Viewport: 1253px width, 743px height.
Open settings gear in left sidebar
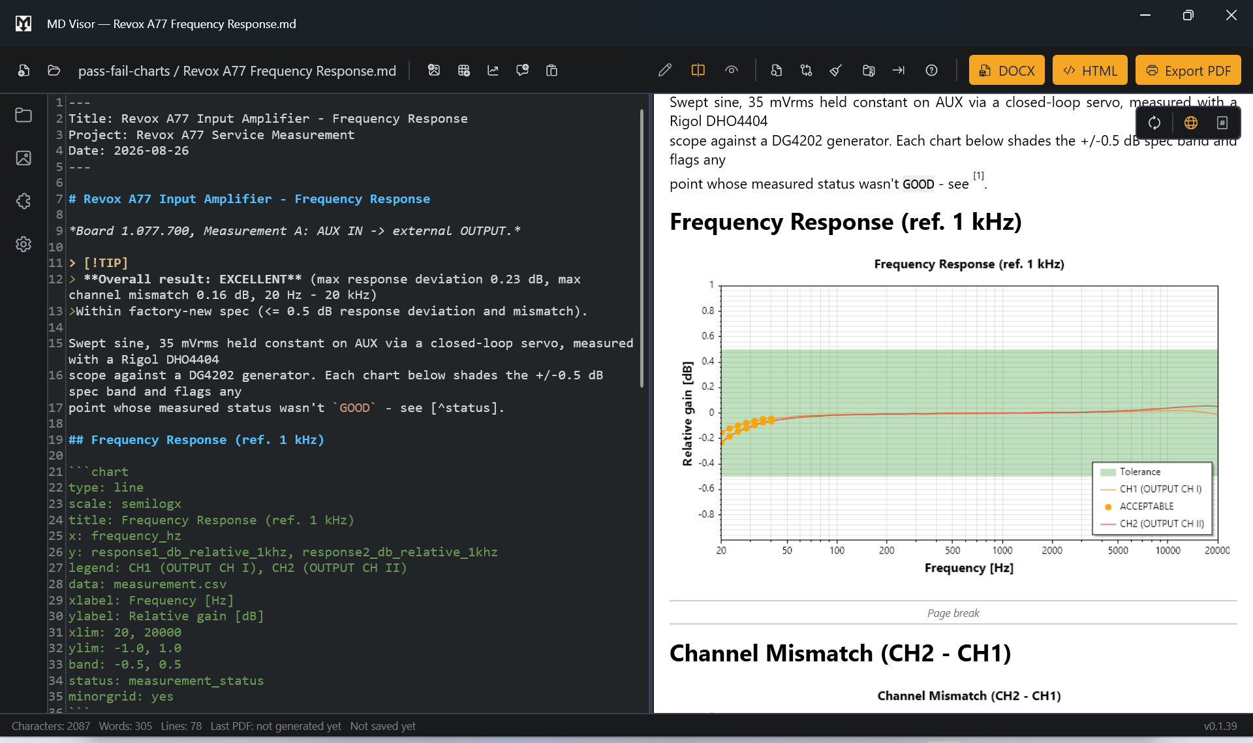[x=23, y=244]
